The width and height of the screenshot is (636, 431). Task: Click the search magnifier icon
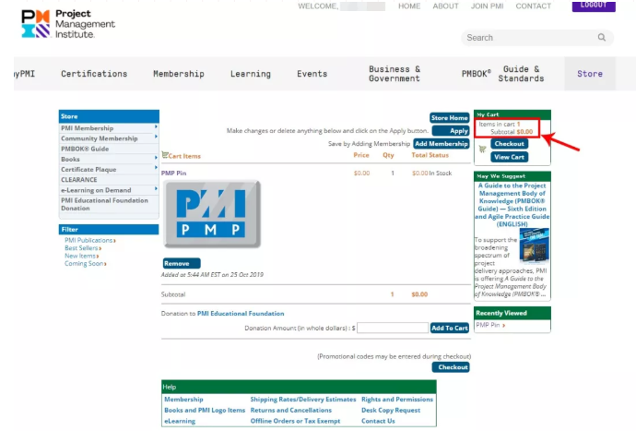click(x=601, y=38)
